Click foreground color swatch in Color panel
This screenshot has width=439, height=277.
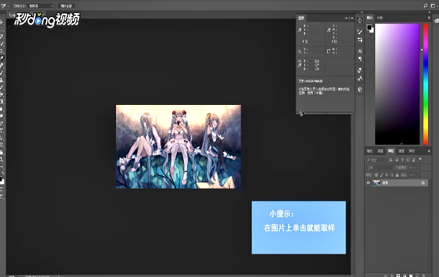click(x=369, y=27)
